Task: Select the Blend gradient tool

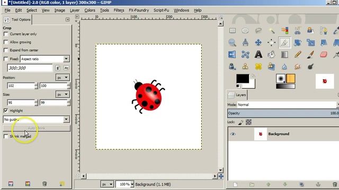Action: [x=284, y=54]
